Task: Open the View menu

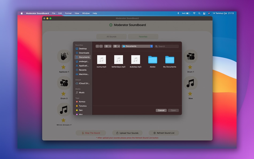Action: pos(77,13)
